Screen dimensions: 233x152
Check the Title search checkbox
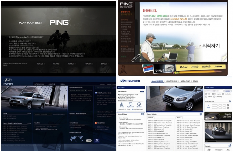(206, 94)
